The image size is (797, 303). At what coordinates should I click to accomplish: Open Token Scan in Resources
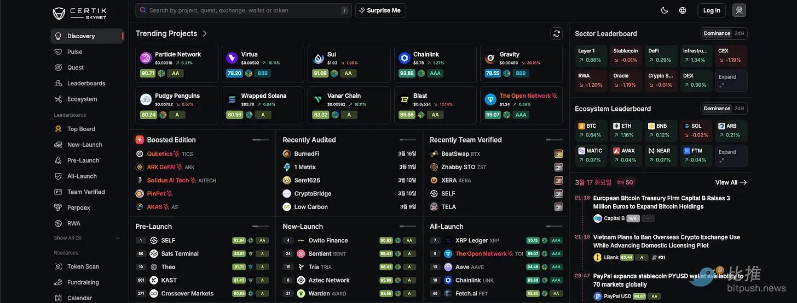click(x=83, y=266)
